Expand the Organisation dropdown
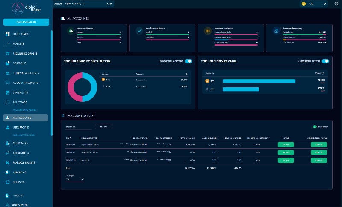The height and width of the screenshot is (207, 342). [26, 22]
